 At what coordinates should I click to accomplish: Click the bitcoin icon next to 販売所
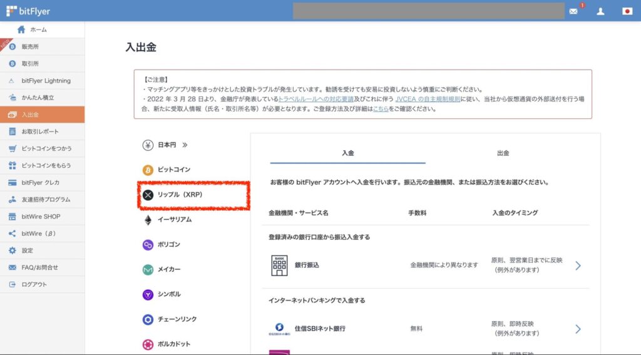coord(13,46)
